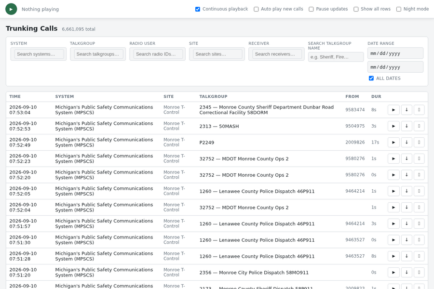The height and width of the screenshot is (289, 434).
Task: Enable Auto play new calls
Action: (257, 9)
